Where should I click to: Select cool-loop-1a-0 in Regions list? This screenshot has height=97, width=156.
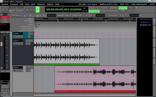click(x=146, y=19)
